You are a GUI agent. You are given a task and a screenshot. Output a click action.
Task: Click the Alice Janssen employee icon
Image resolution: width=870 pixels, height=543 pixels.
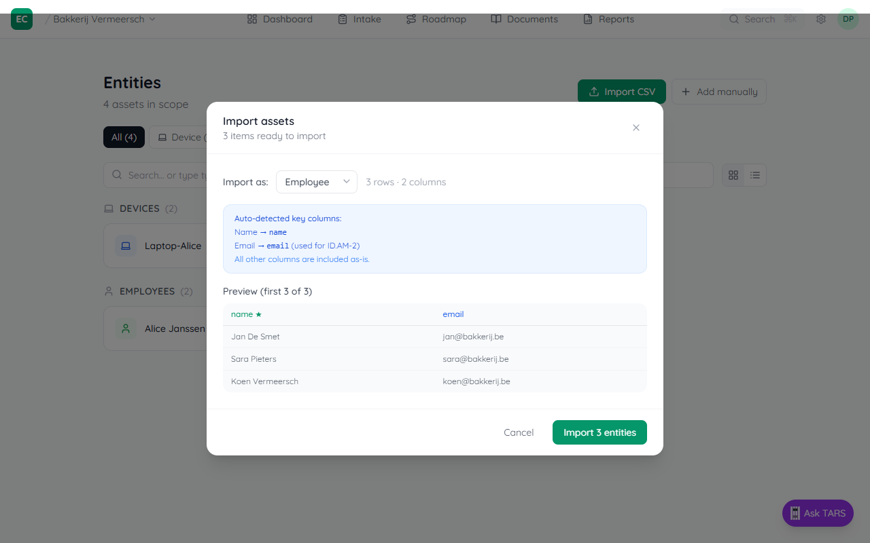(x=126, y=329)
